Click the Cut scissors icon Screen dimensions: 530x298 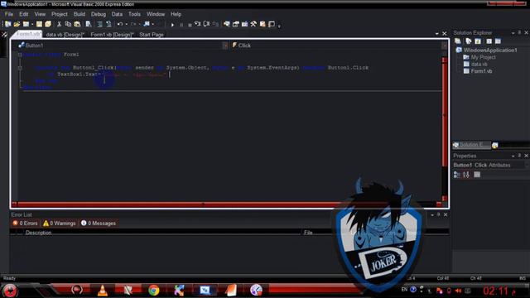click(x=59, y=24)
